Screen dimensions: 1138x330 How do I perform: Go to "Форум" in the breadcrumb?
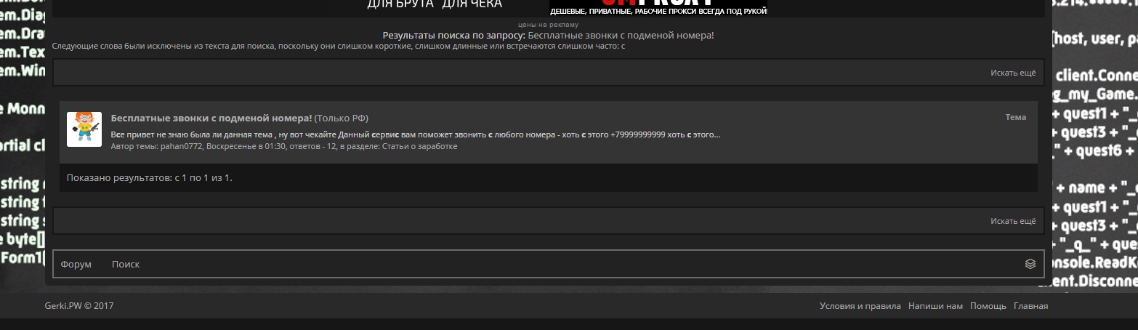click(76, 264)
